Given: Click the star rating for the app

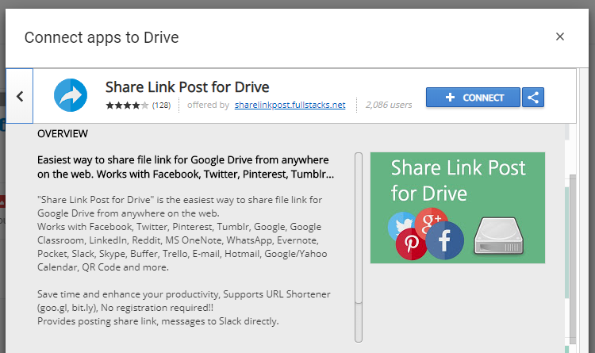Looking at the screenshot, I should 127,106.
